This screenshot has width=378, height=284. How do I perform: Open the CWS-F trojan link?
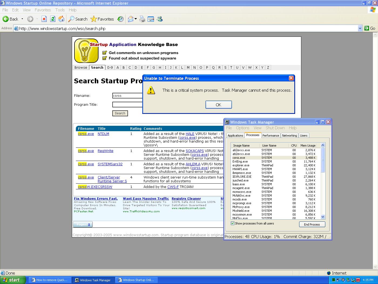point(173,187)
